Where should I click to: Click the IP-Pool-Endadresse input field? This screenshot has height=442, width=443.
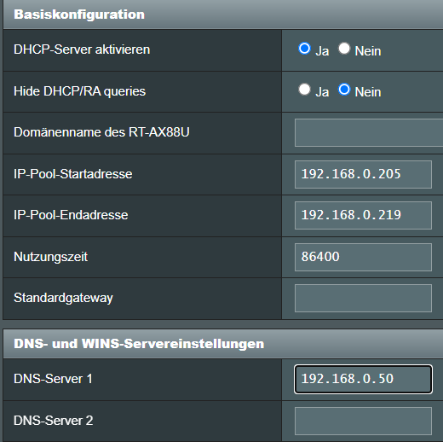tap(363, 215)
